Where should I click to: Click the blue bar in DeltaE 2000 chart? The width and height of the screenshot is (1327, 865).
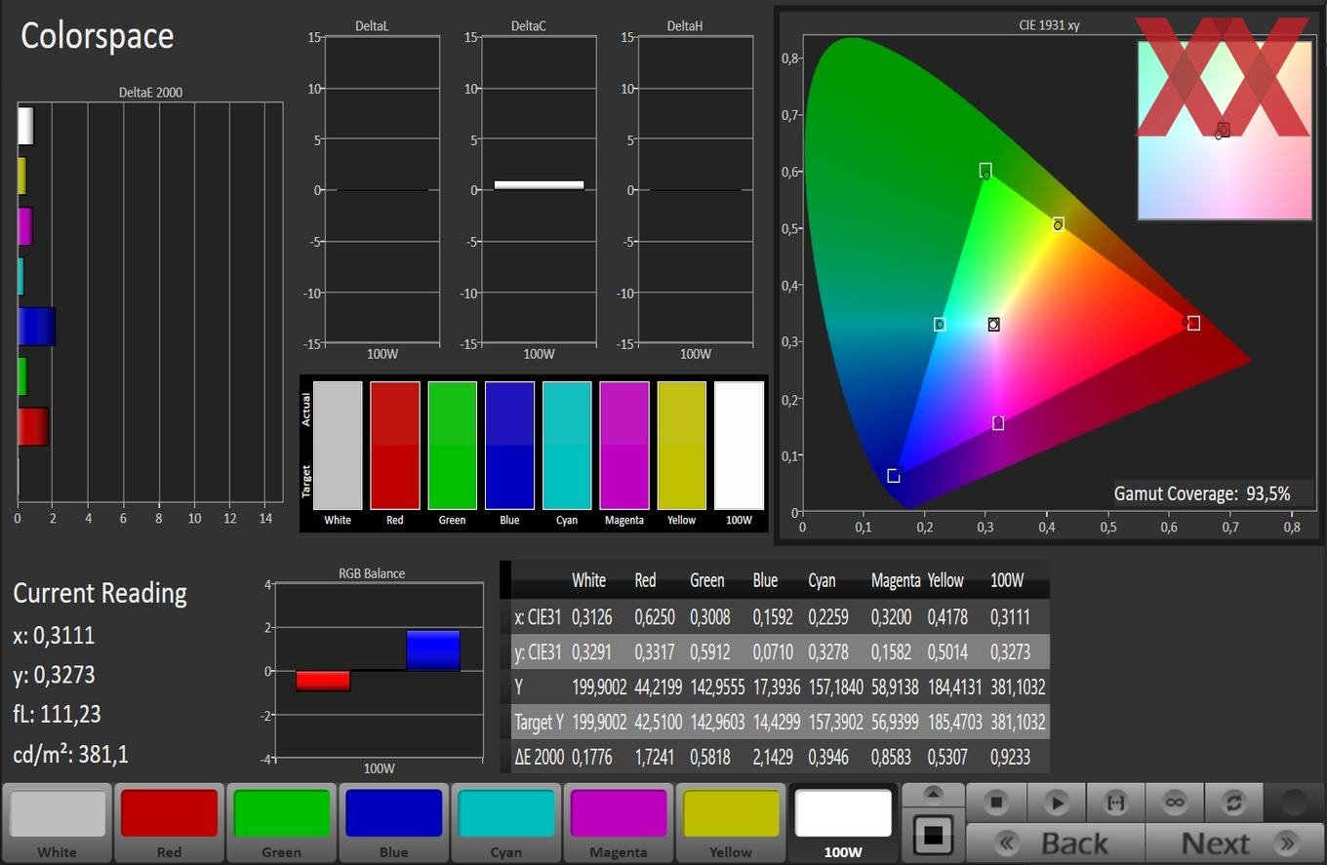point(36,327)
